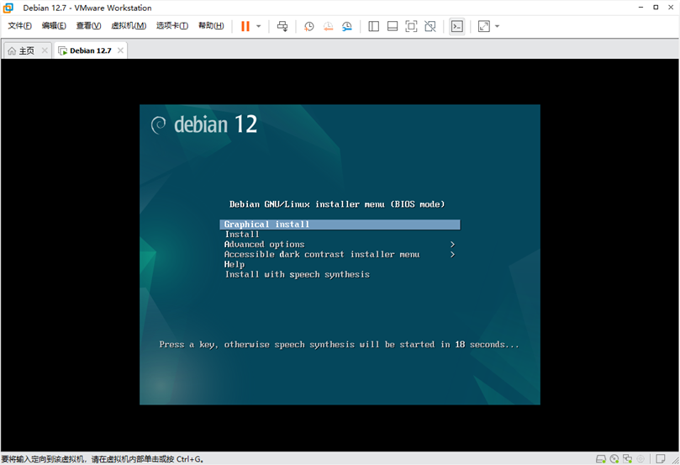Click the debian 12 logo banner
Viewport: 680px width, 465px height.
(x=203, y=124)
